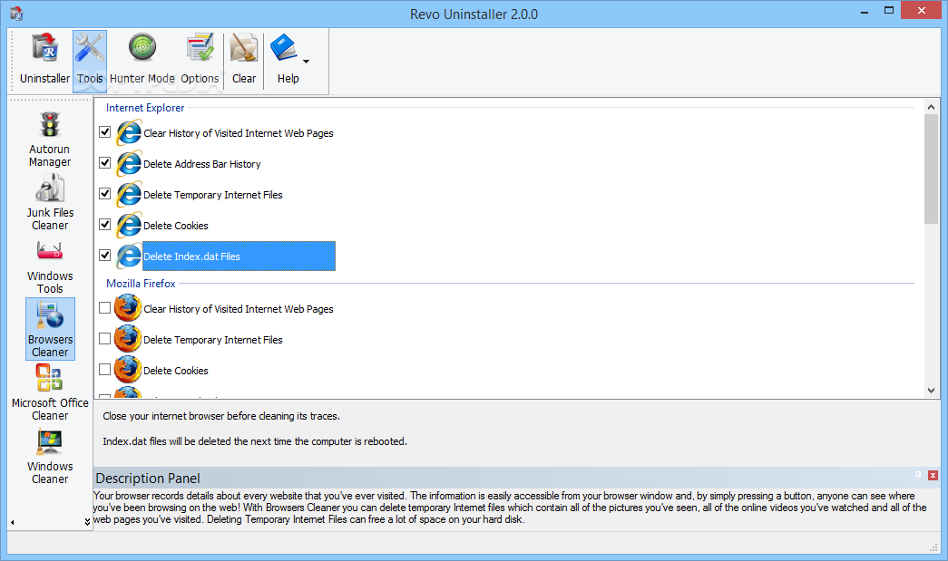Activate Hunter Mode
This screenshot has height=561, width=948.
(142, 61)
